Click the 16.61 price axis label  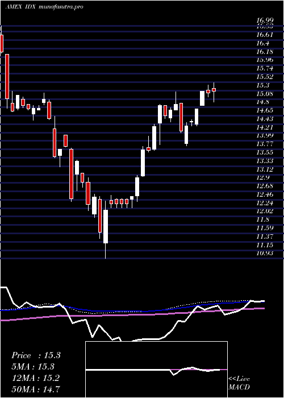point(265,35)
